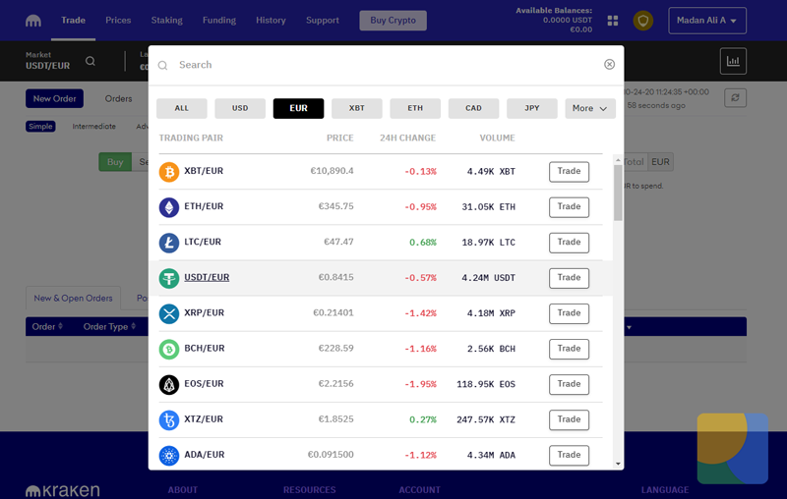Expand the More currencies dropdown

(590, 108)
